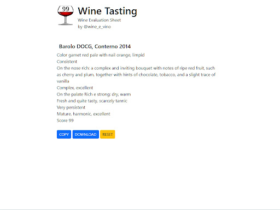Click the 'cherry and plum' bouquet text line
The height and width of the screenshot is (210, 280).
[136, 75]
